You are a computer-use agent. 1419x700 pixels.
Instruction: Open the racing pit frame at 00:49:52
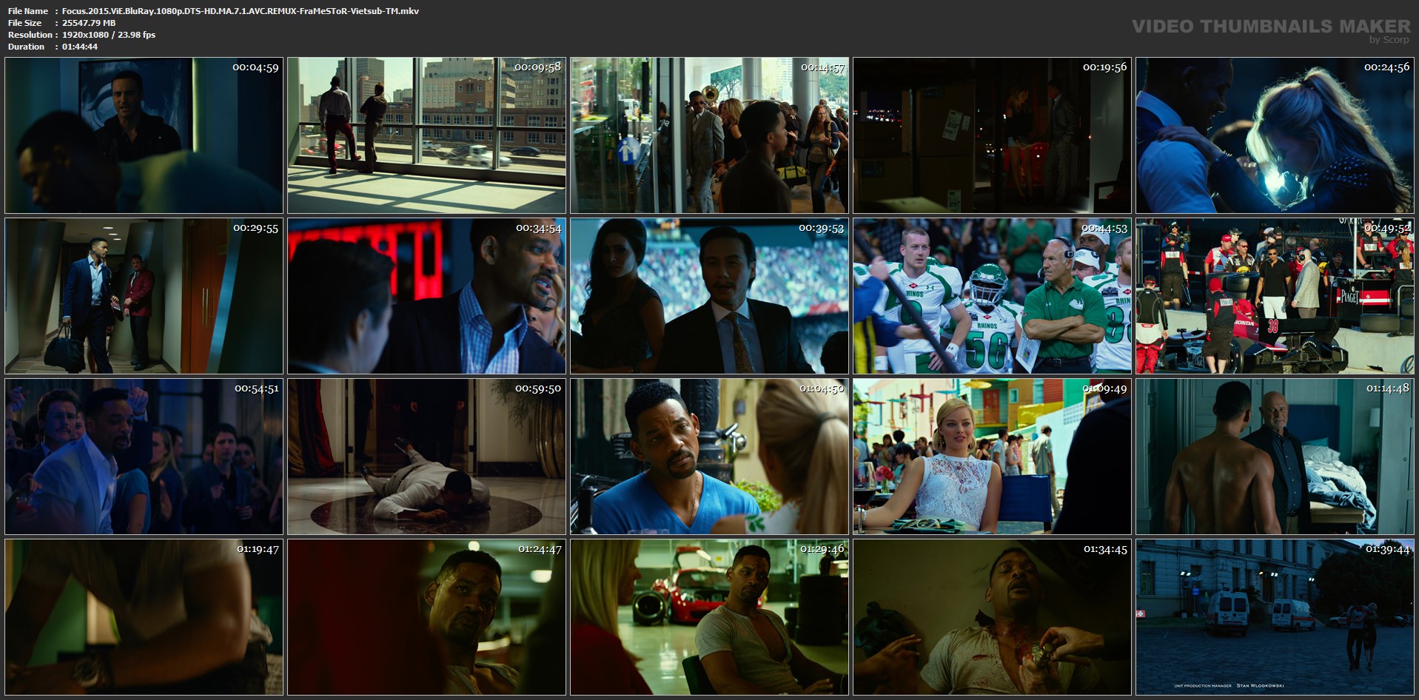(1275, 296)
